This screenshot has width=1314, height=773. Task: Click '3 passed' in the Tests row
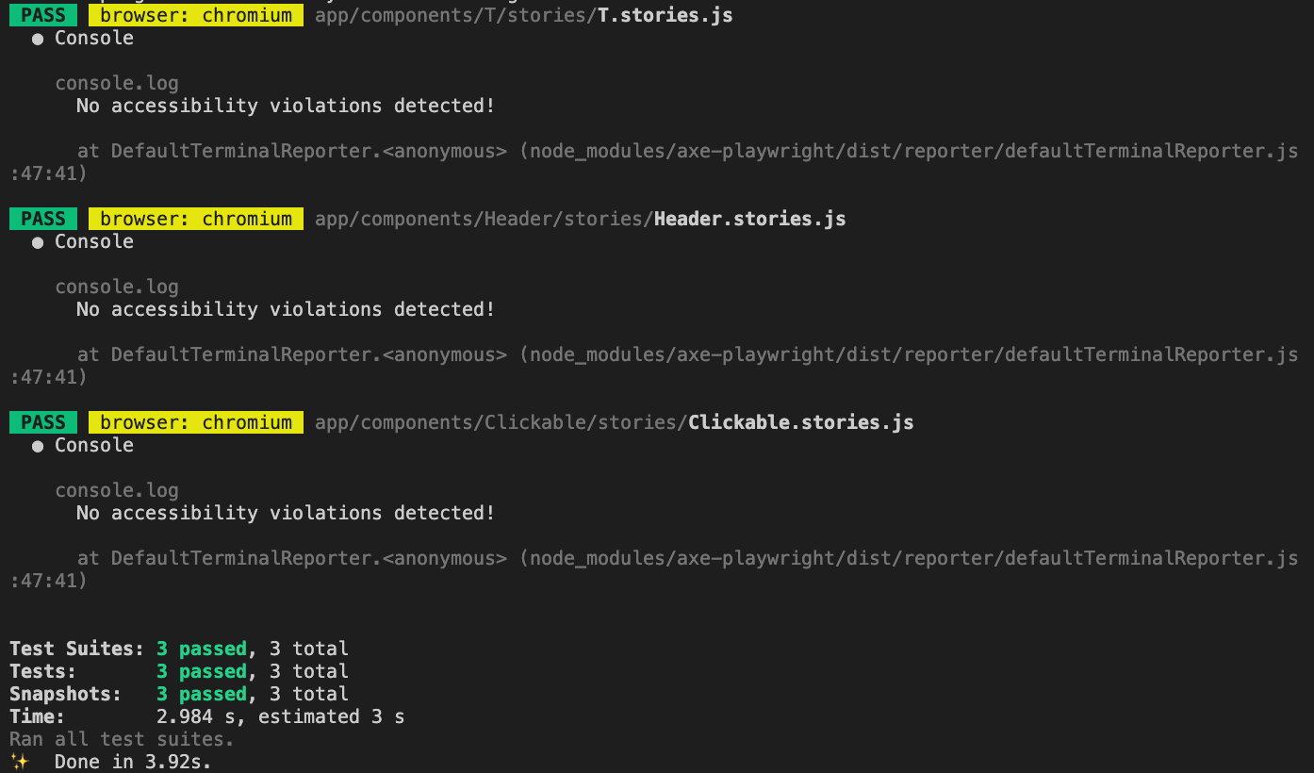pos(202,671)
